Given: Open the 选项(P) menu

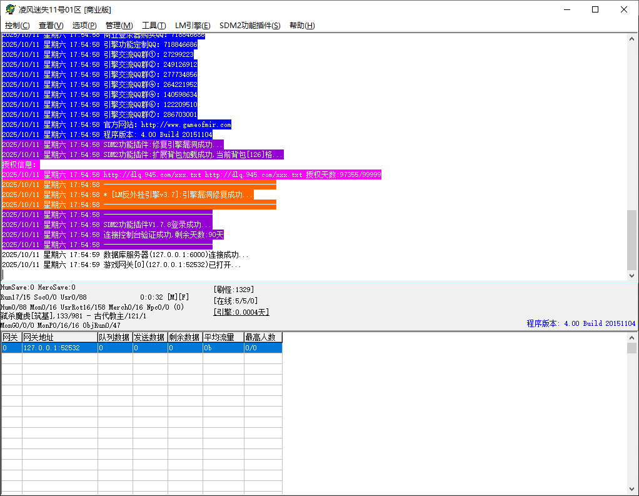Looking at the screenshot, I should (x=84, y=26).
